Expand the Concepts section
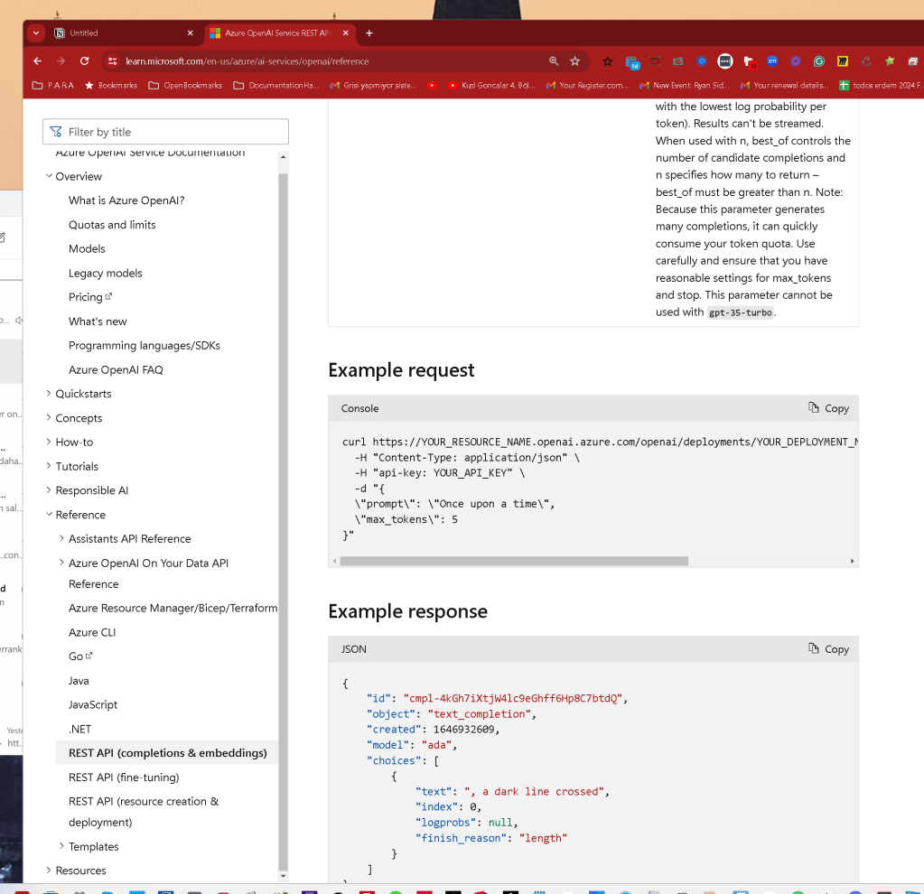This screenshot has height=894, width=924. pyautogui.click(x=49, y=417)
